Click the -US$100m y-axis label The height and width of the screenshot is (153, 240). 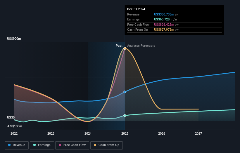tap(15, 126)
